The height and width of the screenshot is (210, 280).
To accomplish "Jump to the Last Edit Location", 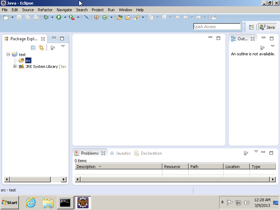I will (177, 17).
